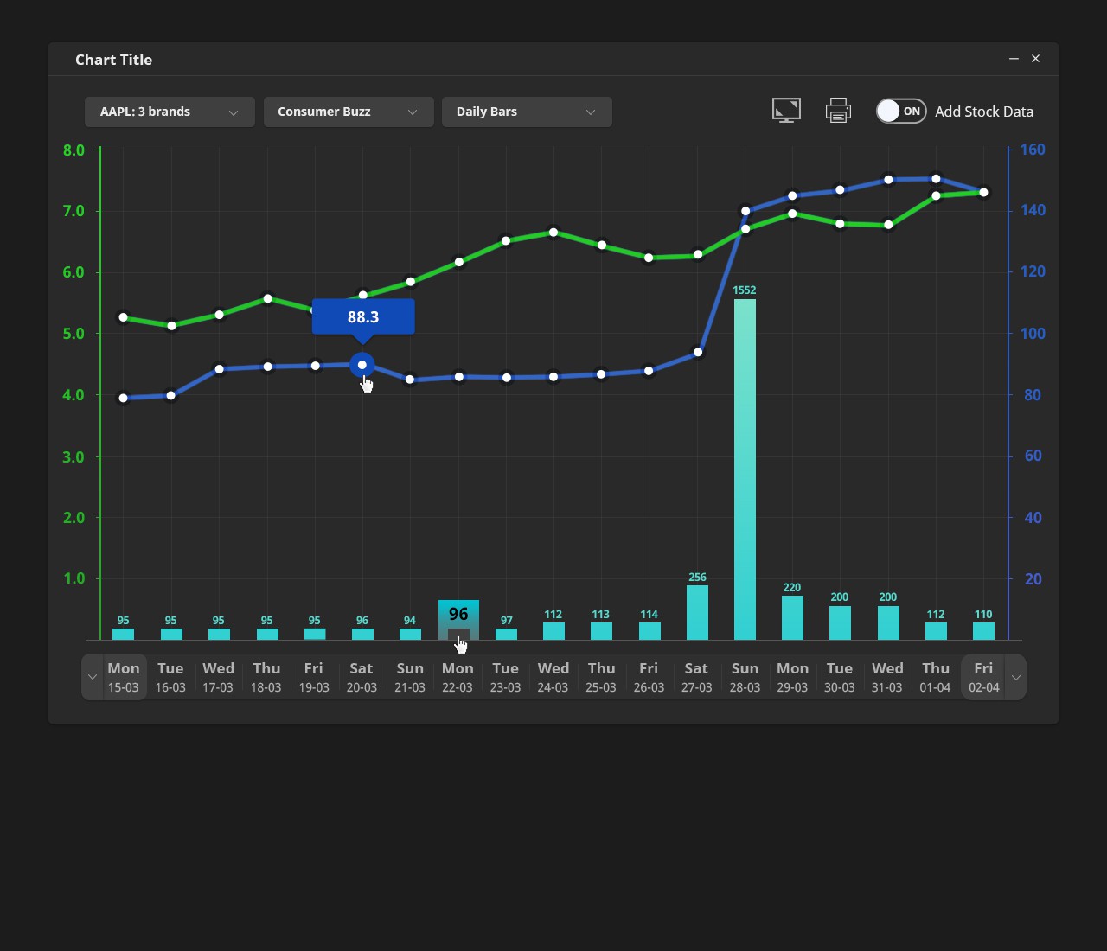Click the Add Stock Data label
The image size is (1107, 951).
coord(984,112)
